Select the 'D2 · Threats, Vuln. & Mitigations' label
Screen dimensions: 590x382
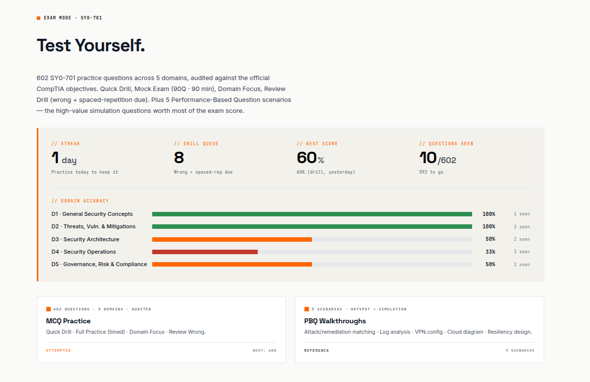click(x=94, y=227)
